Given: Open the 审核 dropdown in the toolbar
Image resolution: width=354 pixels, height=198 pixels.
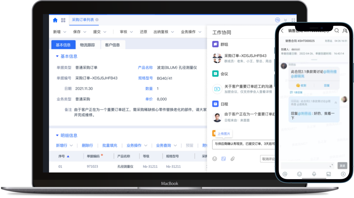Looking at the screenshot, I should click(x=126, y=32).
